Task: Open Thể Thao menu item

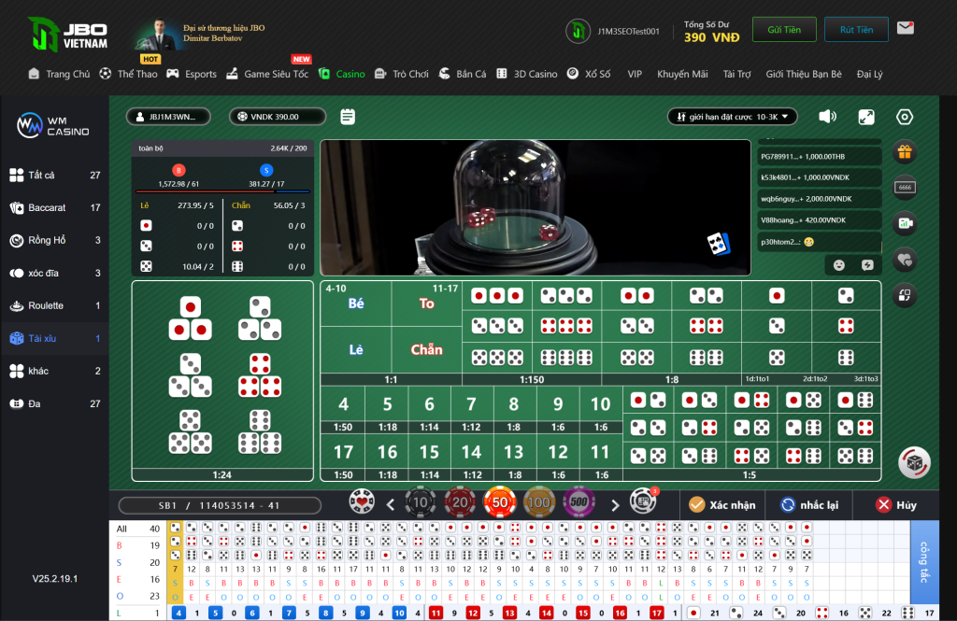Action: click(x=128, y=74)
